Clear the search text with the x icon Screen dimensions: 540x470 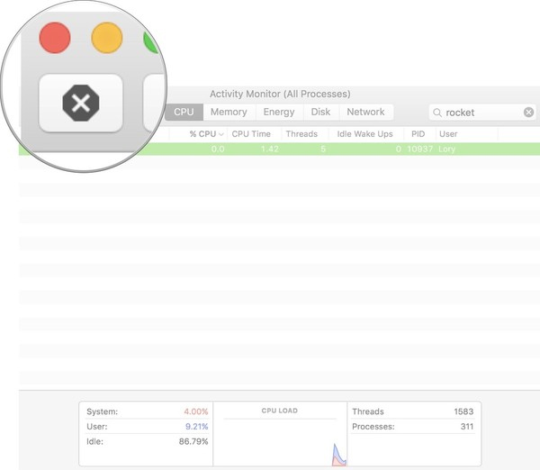528,113
